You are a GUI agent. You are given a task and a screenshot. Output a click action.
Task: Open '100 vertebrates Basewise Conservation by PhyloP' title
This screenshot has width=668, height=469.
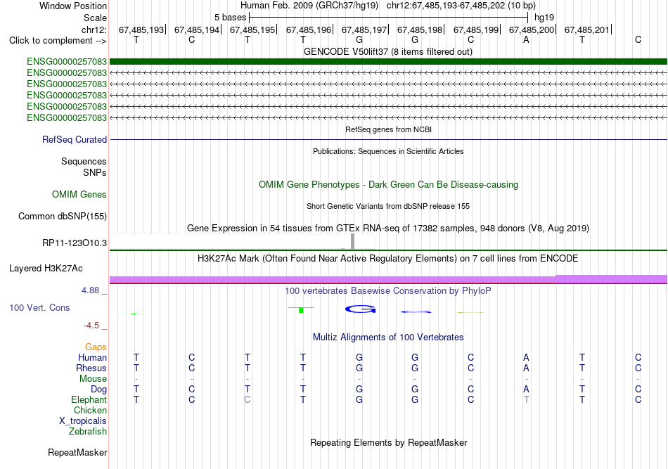388,291
